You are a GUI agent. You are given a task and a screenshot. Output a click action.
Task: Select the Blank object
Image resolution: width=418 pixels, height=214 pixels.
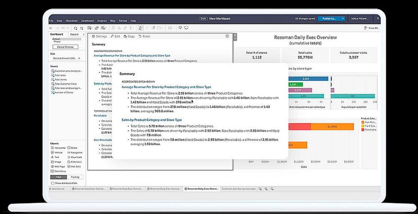pos(72,148)
